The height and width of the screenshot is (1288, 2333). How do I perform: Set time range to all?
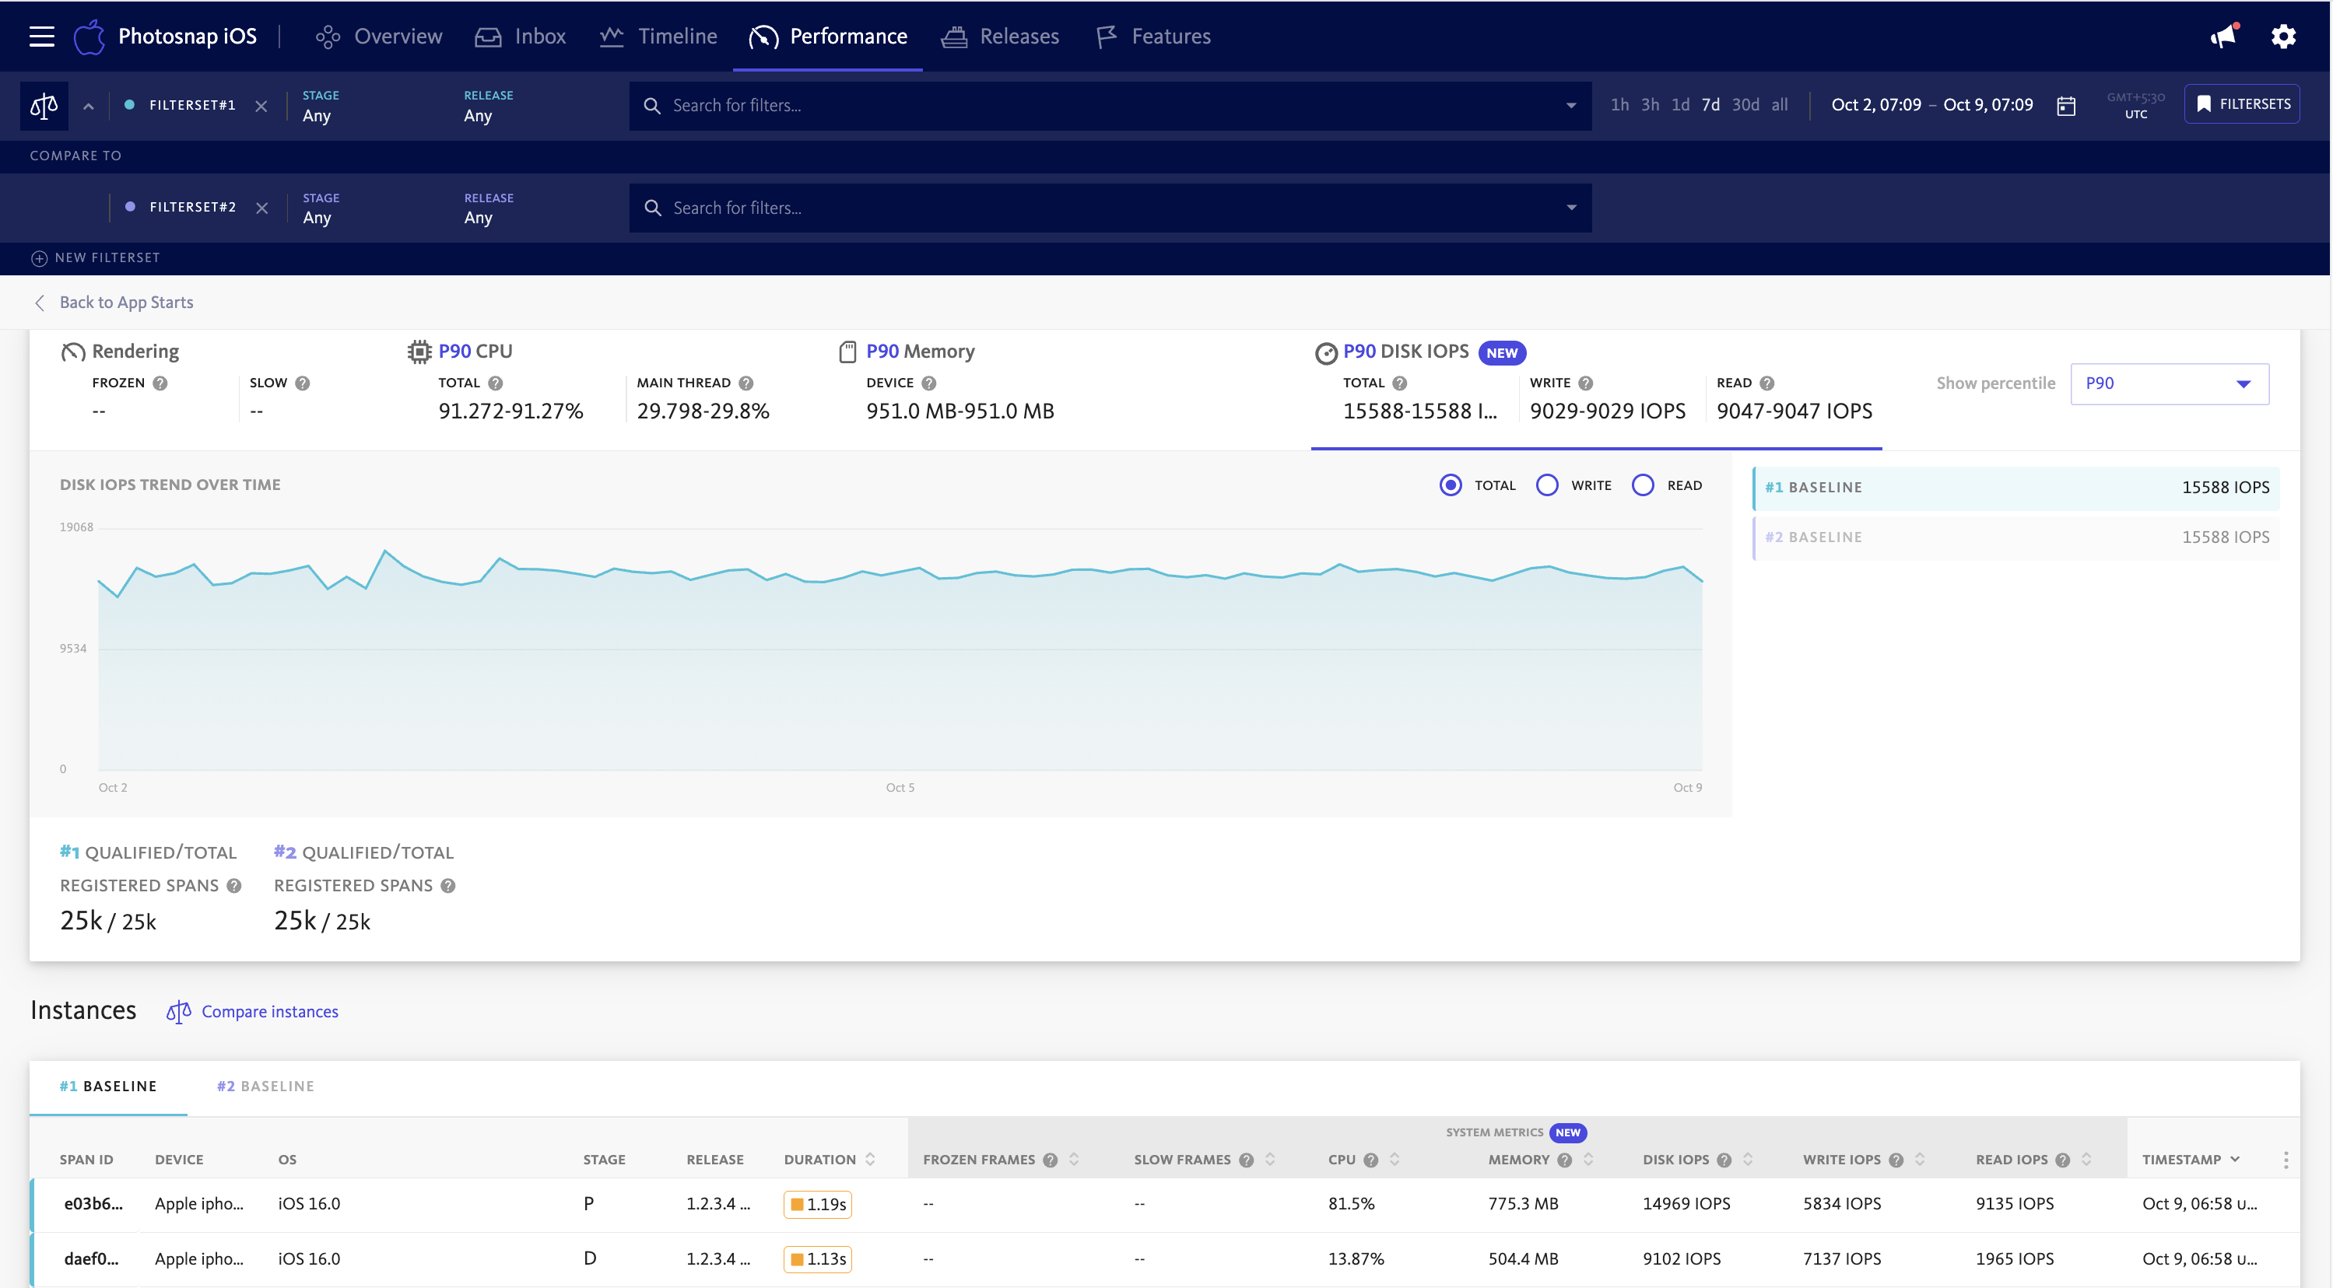tap(1780, 105)
